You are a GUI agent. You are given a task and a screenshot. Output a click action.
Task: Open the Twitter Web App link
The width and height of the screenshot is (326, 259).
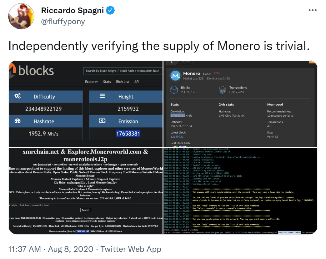131,249
